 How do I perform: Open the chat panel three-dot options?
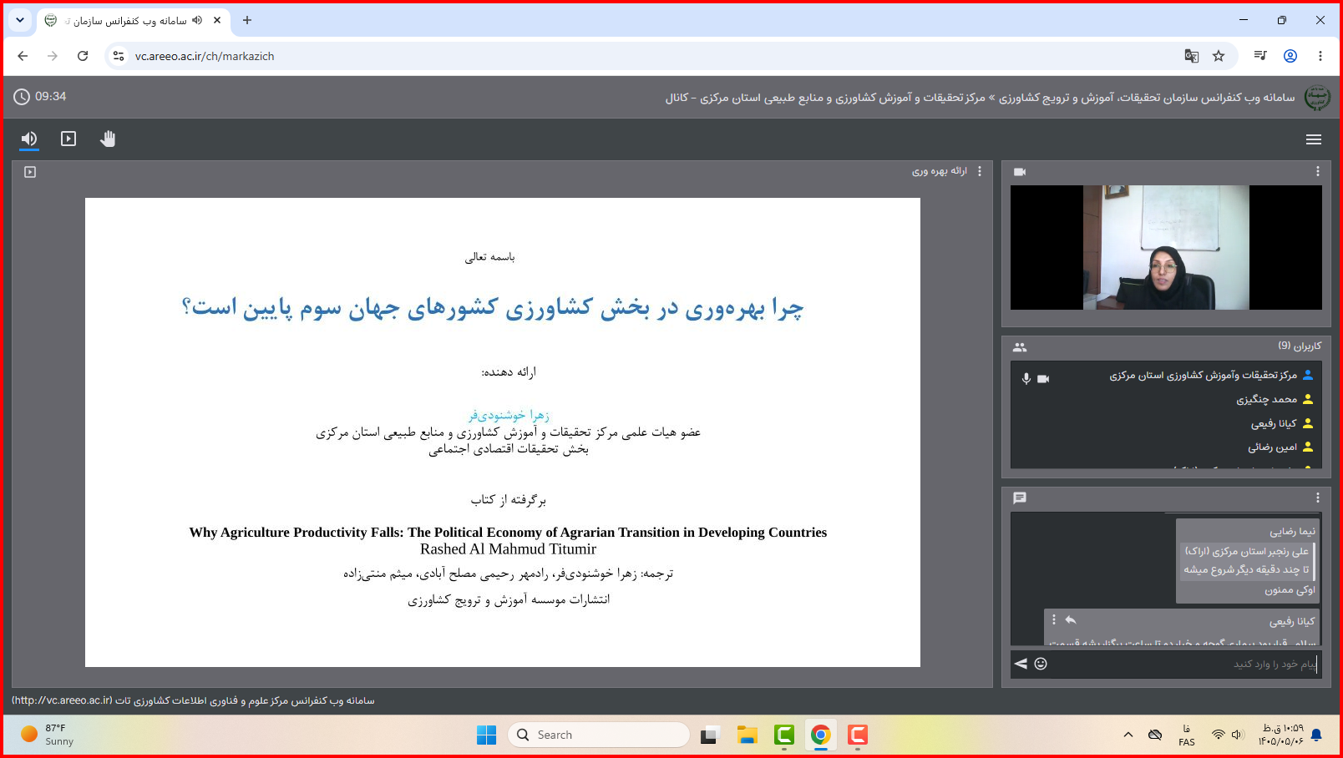pyautogui.click(x=1318, y=498)
